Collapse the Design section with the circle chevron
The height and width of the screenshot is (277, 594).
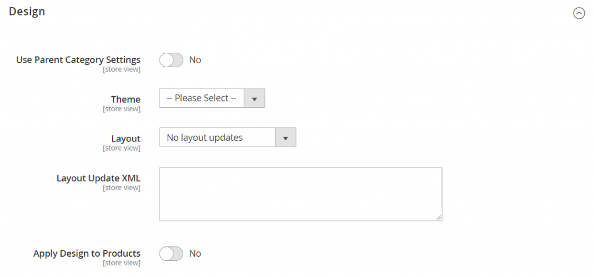pyautogui.click(x=579, y=14)
